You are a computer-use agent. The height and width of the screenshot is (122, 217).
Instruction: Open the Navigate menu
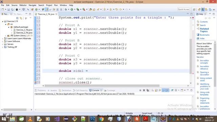33,5
